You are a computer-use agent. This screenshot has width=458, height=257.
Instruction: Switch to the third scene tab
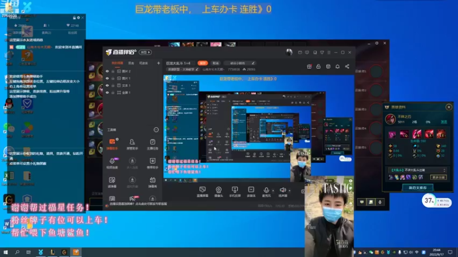point(144,63)
